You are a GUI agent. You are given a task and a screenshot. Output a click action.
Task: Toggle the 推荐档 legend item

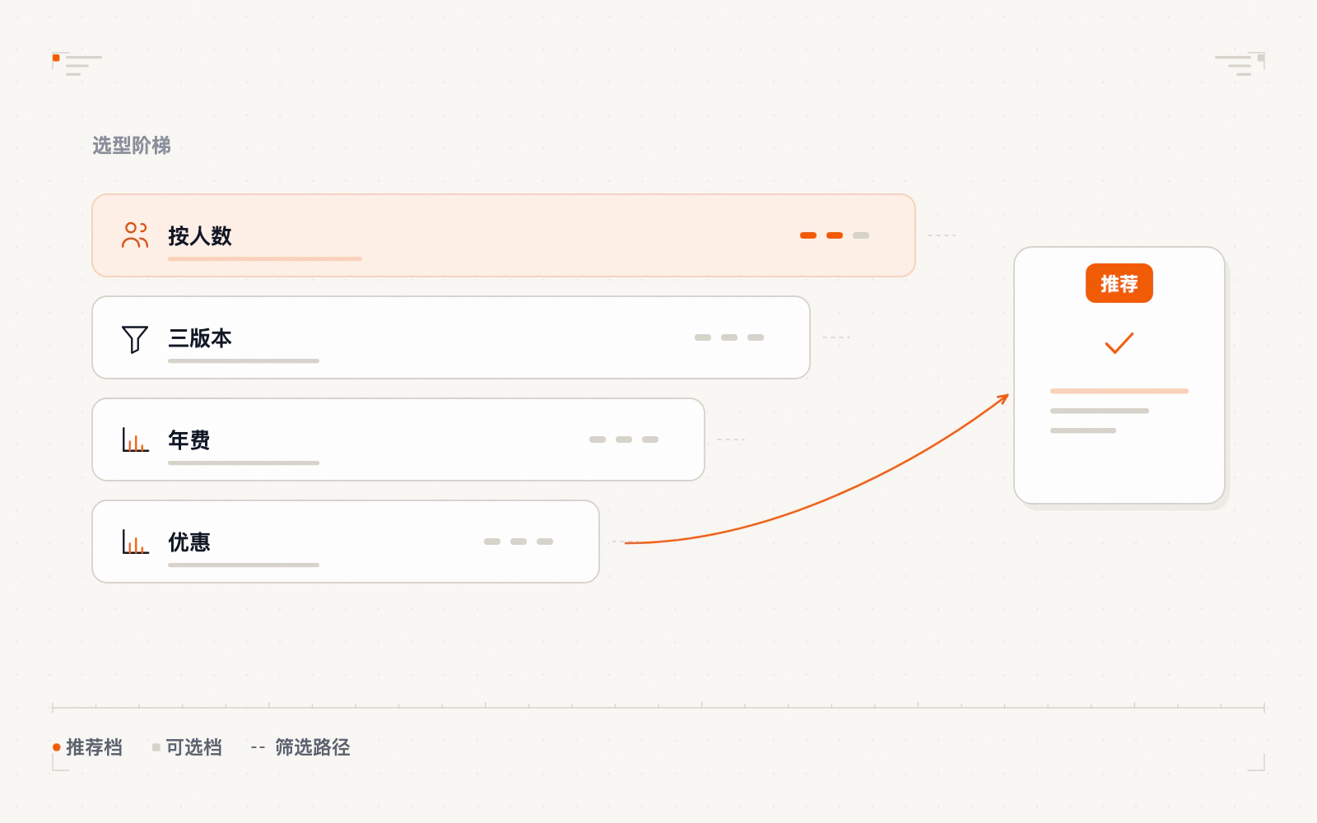click(x=87, y=747)
